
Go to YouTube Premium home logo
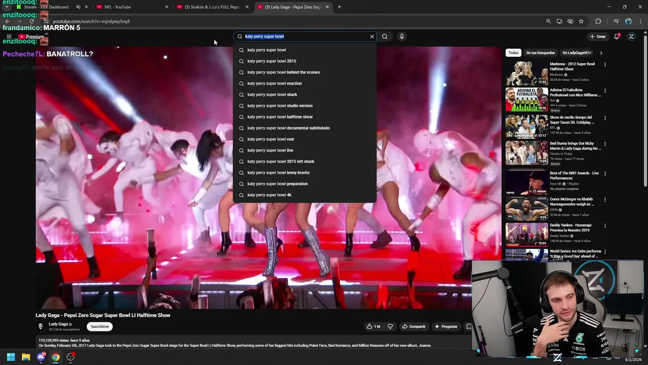(31, 36)
